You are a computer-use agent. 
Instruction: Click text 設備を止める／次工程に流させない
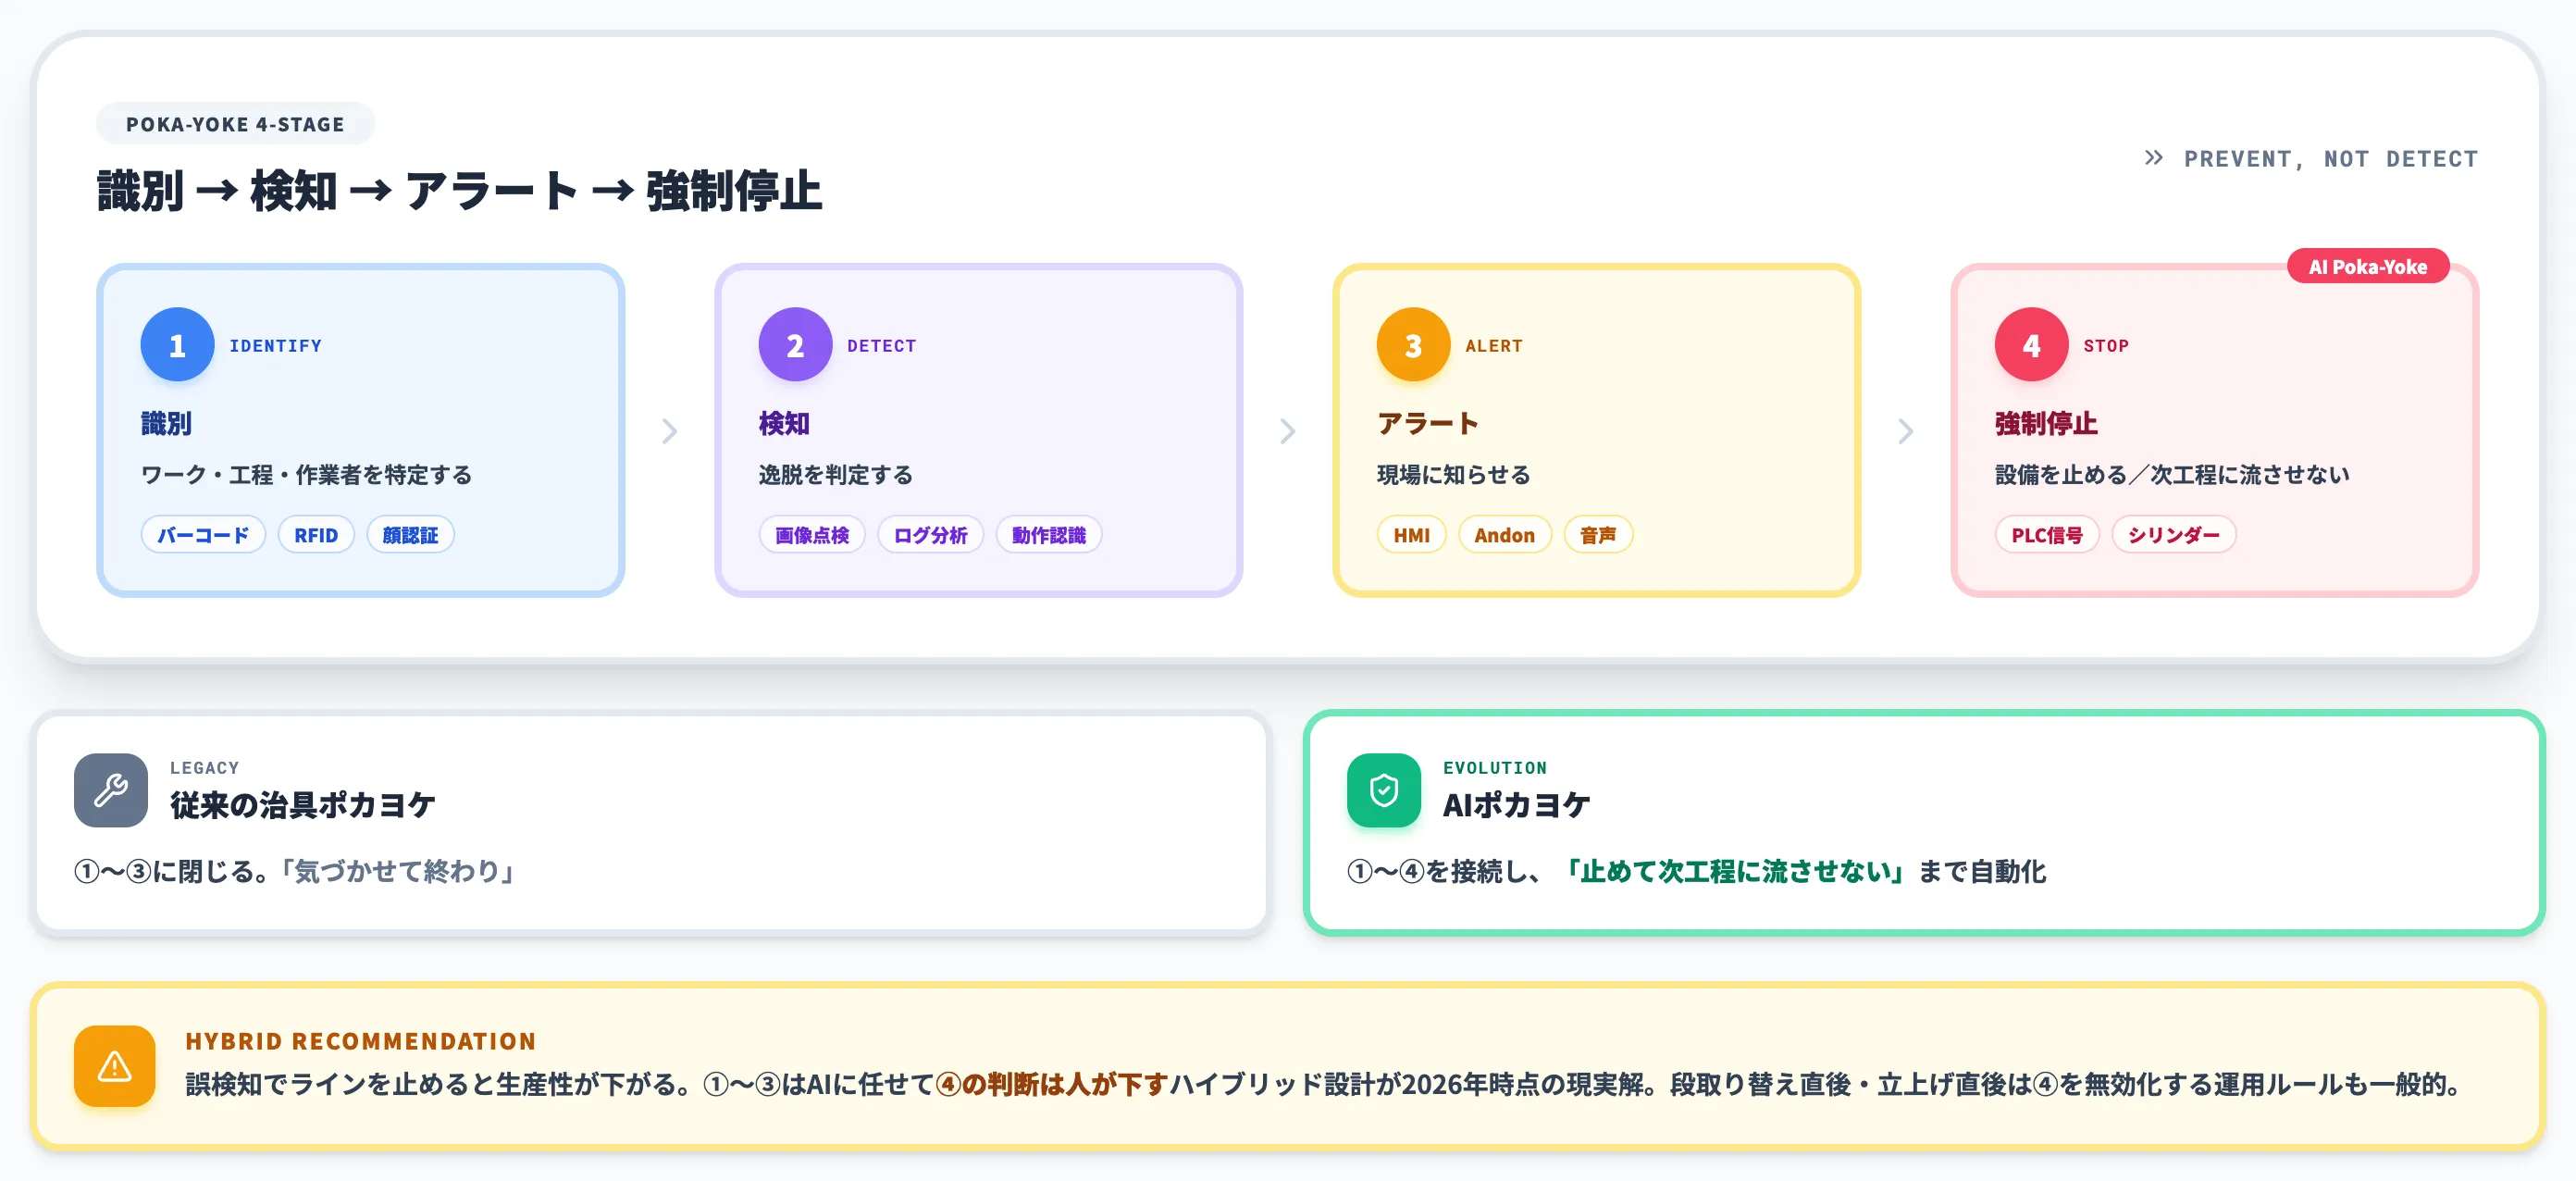click(x=2172, y=475)
